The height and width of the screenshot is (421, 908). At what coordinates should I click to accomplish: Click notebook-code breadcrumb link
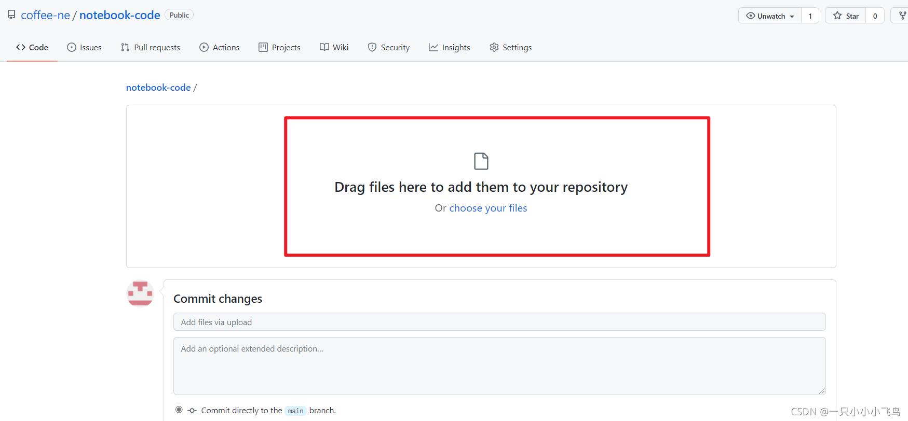158,88
